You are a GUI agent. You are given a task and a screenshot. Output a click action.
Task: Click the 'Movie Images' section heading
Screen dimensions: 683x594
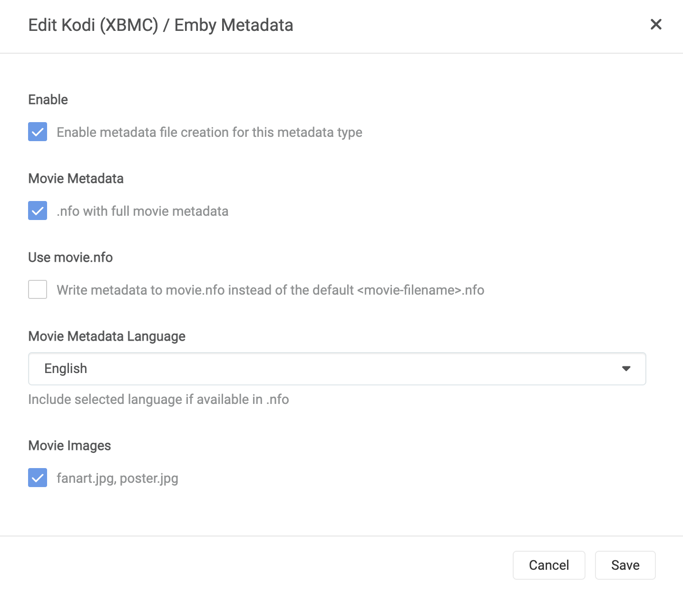pos(69,446)
